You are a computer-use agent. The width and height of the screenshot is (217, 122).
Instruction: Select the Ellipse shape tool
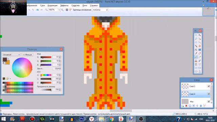(196, 72)
